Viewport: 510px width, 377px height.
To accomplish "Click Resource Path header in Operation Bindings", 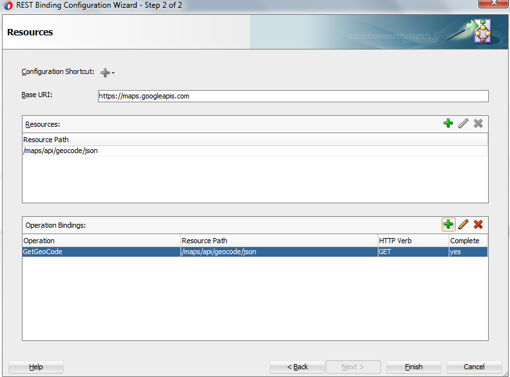I will coord(279,241).
